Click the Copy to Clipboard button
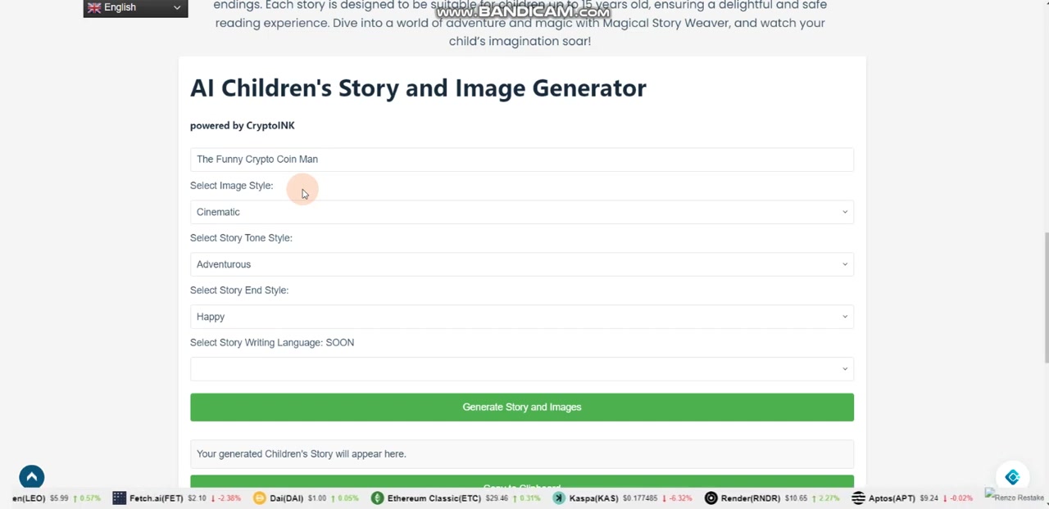The width and height of the screenshot is (1049, 509). 521,483
